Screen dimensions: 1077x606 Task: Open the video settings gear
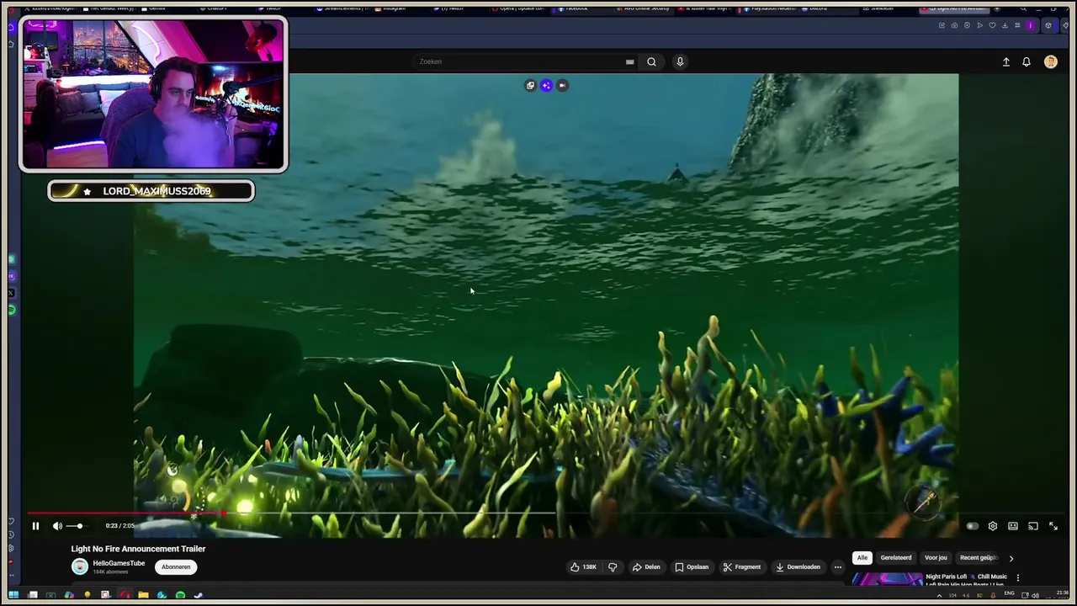click(x=993, y=526)
